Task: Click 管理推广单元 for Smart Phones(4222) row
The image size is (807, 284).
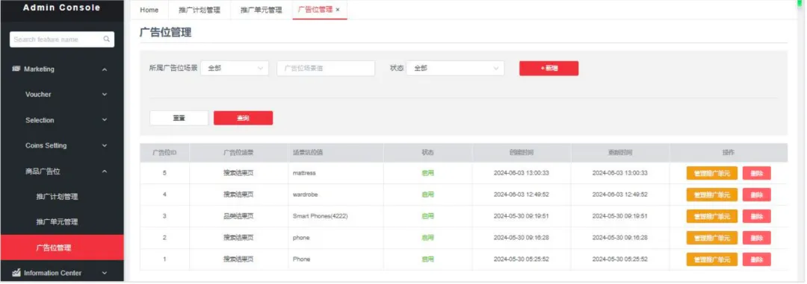Action: tap(712, 216)
